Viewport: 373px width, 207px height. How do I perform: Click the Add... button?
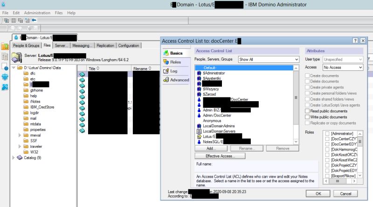click(x=211, y=148)
